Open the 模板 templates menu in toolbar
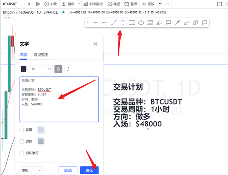 [114, 4]
